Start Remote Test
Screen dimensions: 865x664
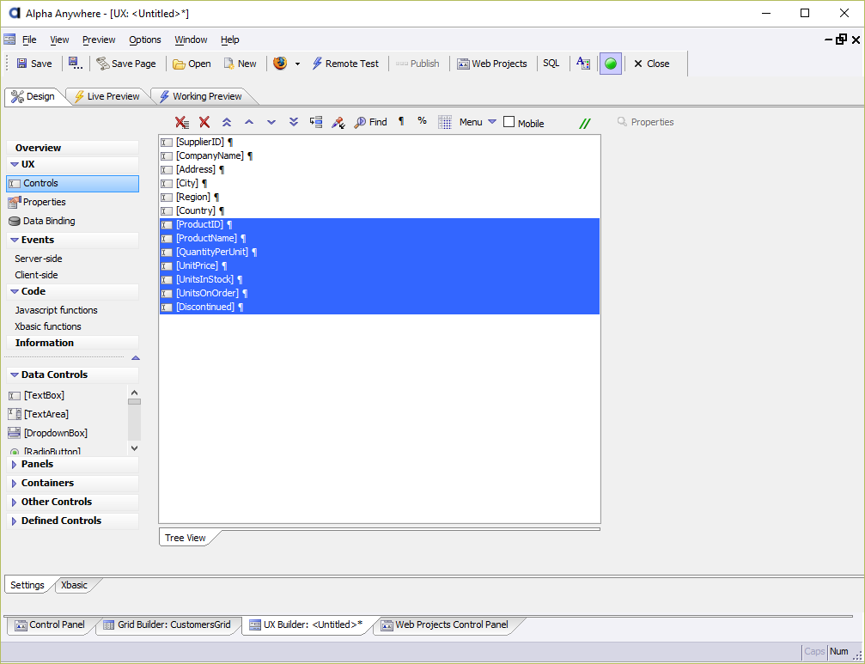click(345, 64)
